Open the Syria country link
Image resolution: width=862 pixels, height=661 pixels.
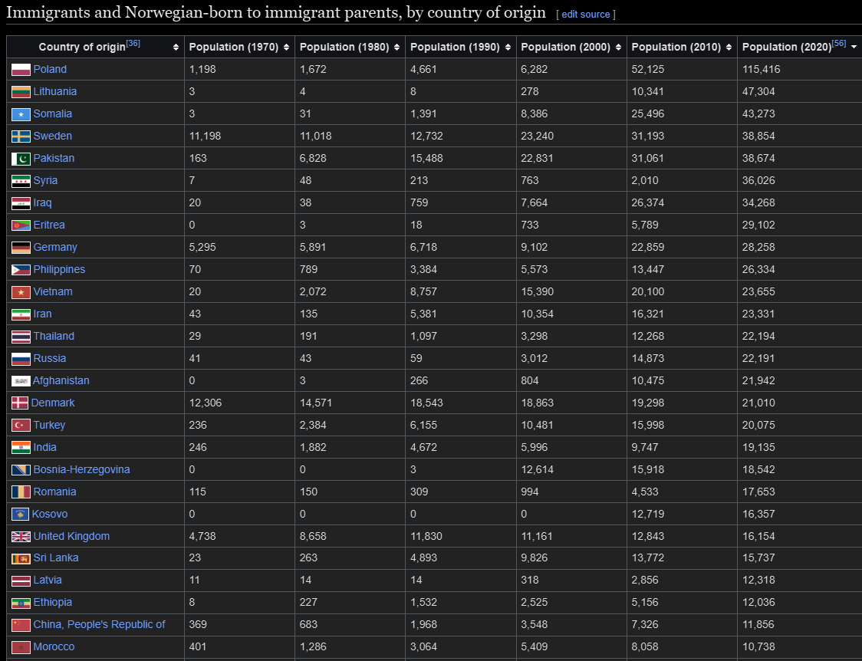pos(45,181)
